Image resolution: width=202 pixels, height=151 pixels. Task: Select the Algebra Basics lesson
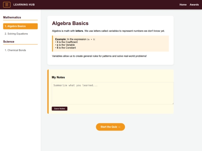[x=20, y=26]
